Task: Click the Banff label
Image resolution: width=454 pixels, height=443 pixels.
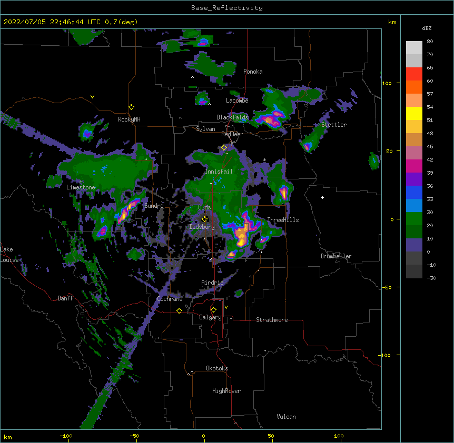Action: coord(65,298)
